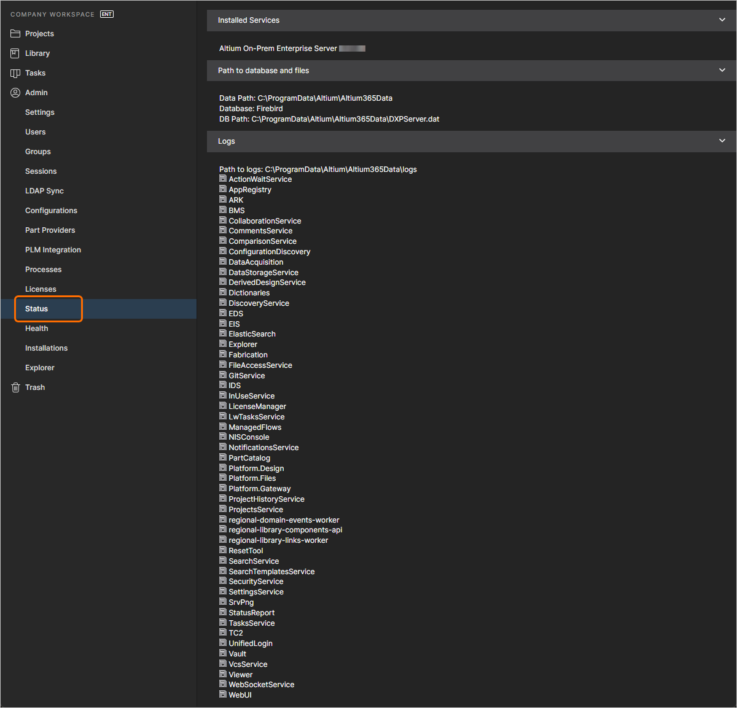Collapse the Installed Services panel
737x708 pixels.
(722, 20)
